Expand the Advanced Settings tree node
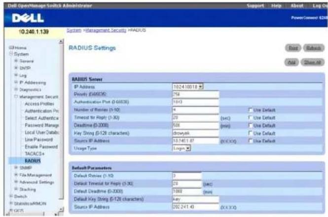 [16, 182]
